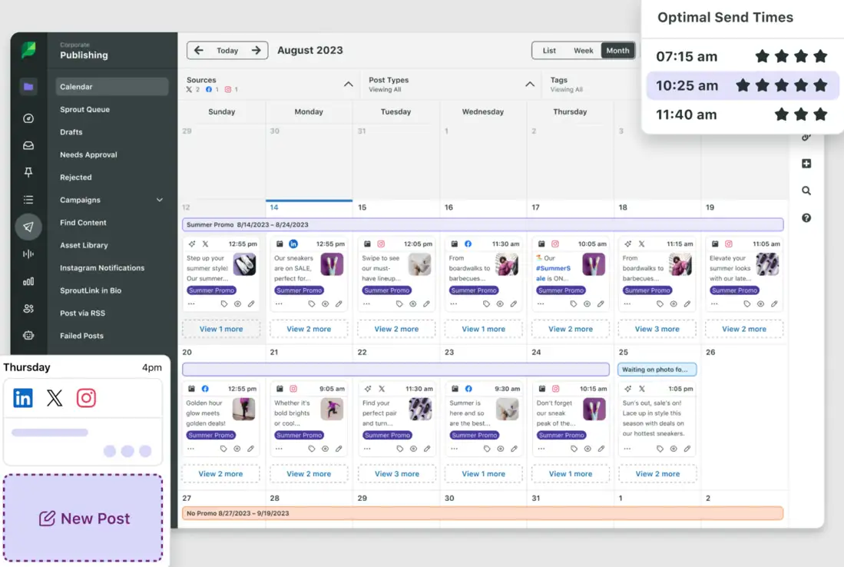Viewport: 844px width, 567px height.
Task: Open the inbox tray icon in sidebar
Action: pyautogui.click(x=28, y=145)
